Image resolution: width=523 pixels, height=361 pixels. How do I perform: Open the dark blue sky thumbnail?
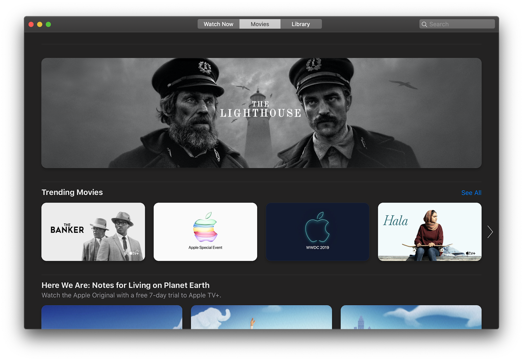112,317
